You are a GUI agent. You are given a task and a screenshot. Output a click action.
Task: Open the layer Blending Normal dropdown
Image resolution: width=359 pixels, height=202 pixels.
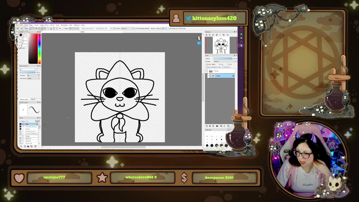click(225, 61)
